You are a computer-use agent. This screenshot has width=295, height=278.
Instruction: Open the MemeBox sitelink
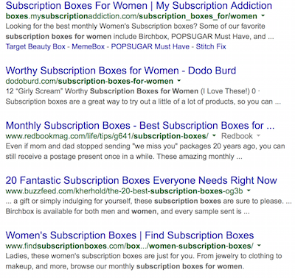[x=88, y=46]
